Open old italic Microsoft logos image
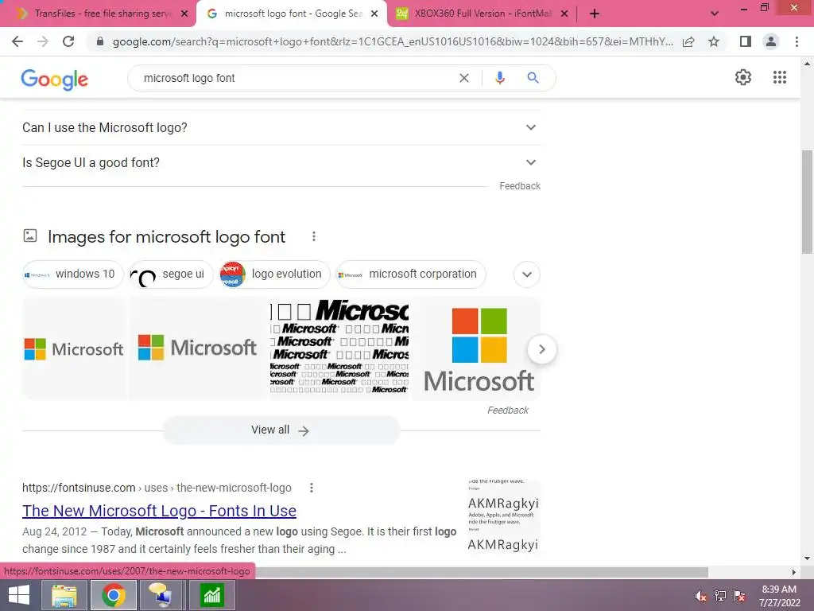The height and width of the screenshot is (611, 814). (339, 348)
